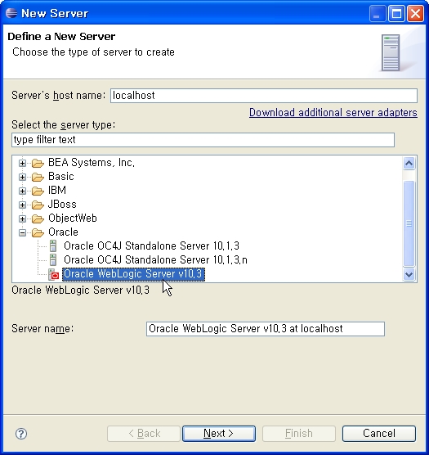Expand the Basic tree node
The width and height of the screenshot is (429, 455).
(x=22, y=177)
